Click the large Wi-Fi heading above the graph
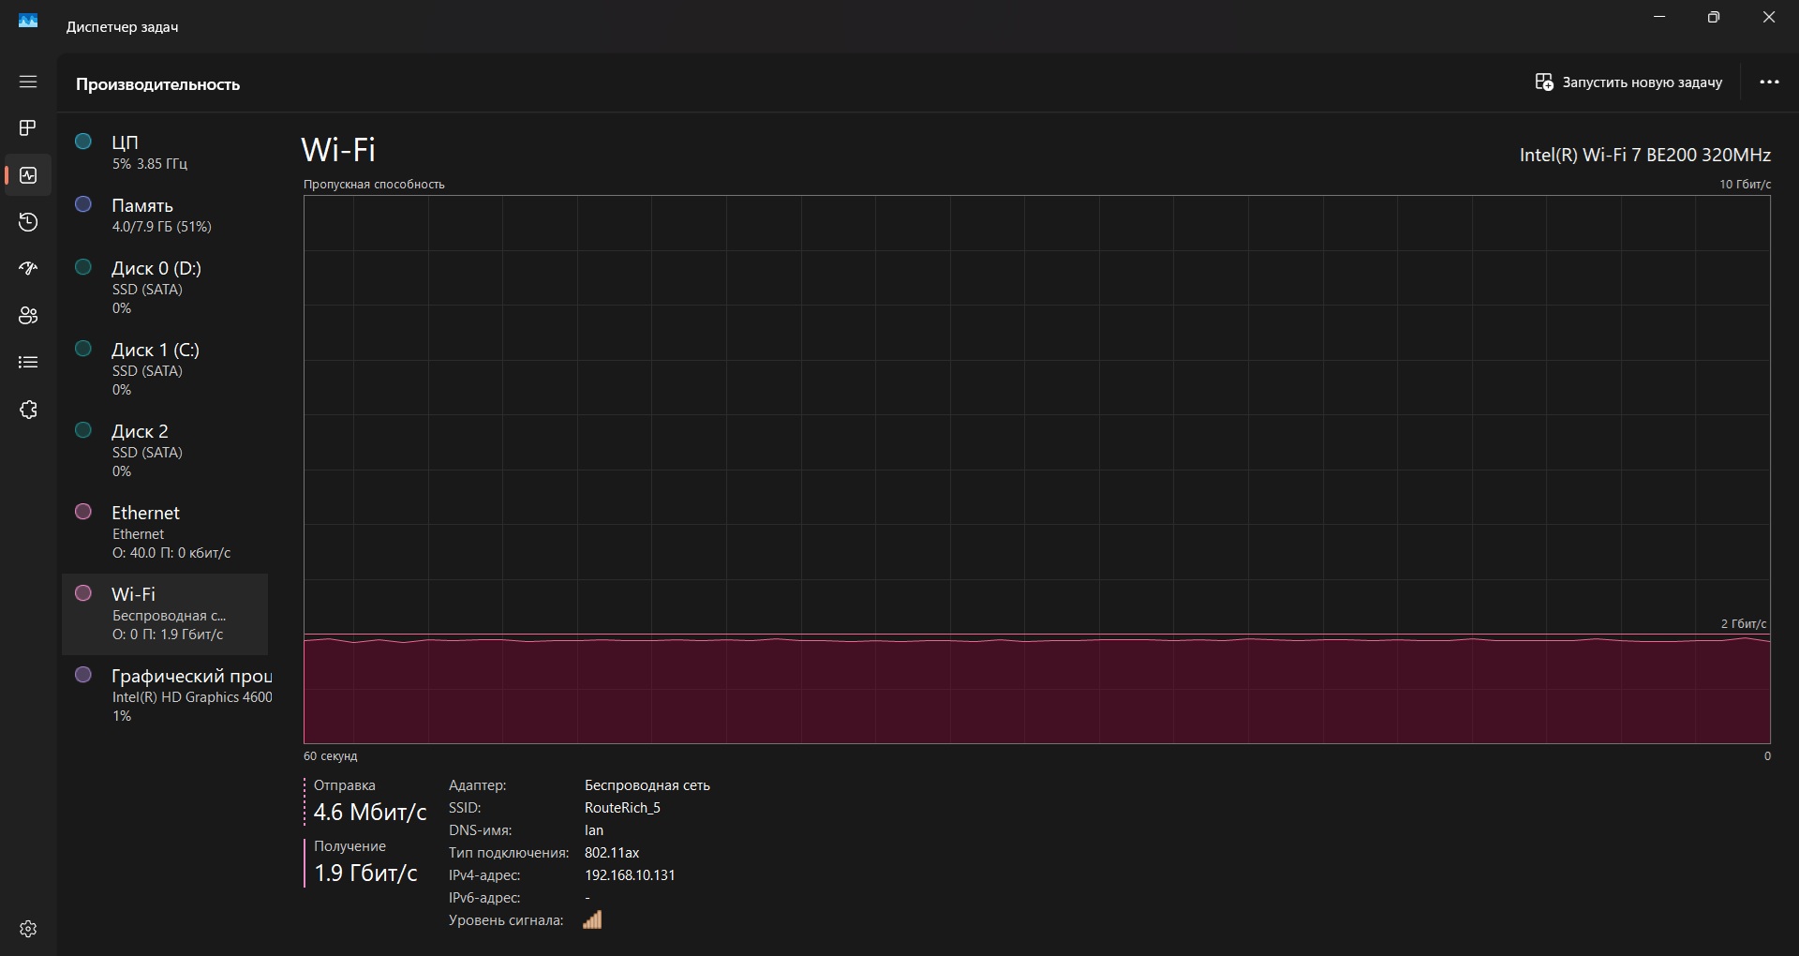The width and height of the screenshot is (1799, 956). [338, 150]
